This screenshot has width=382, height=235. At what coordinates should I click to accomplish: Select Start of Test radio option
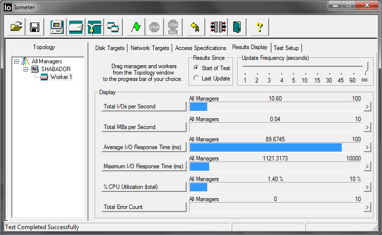(x=212, y=68)
